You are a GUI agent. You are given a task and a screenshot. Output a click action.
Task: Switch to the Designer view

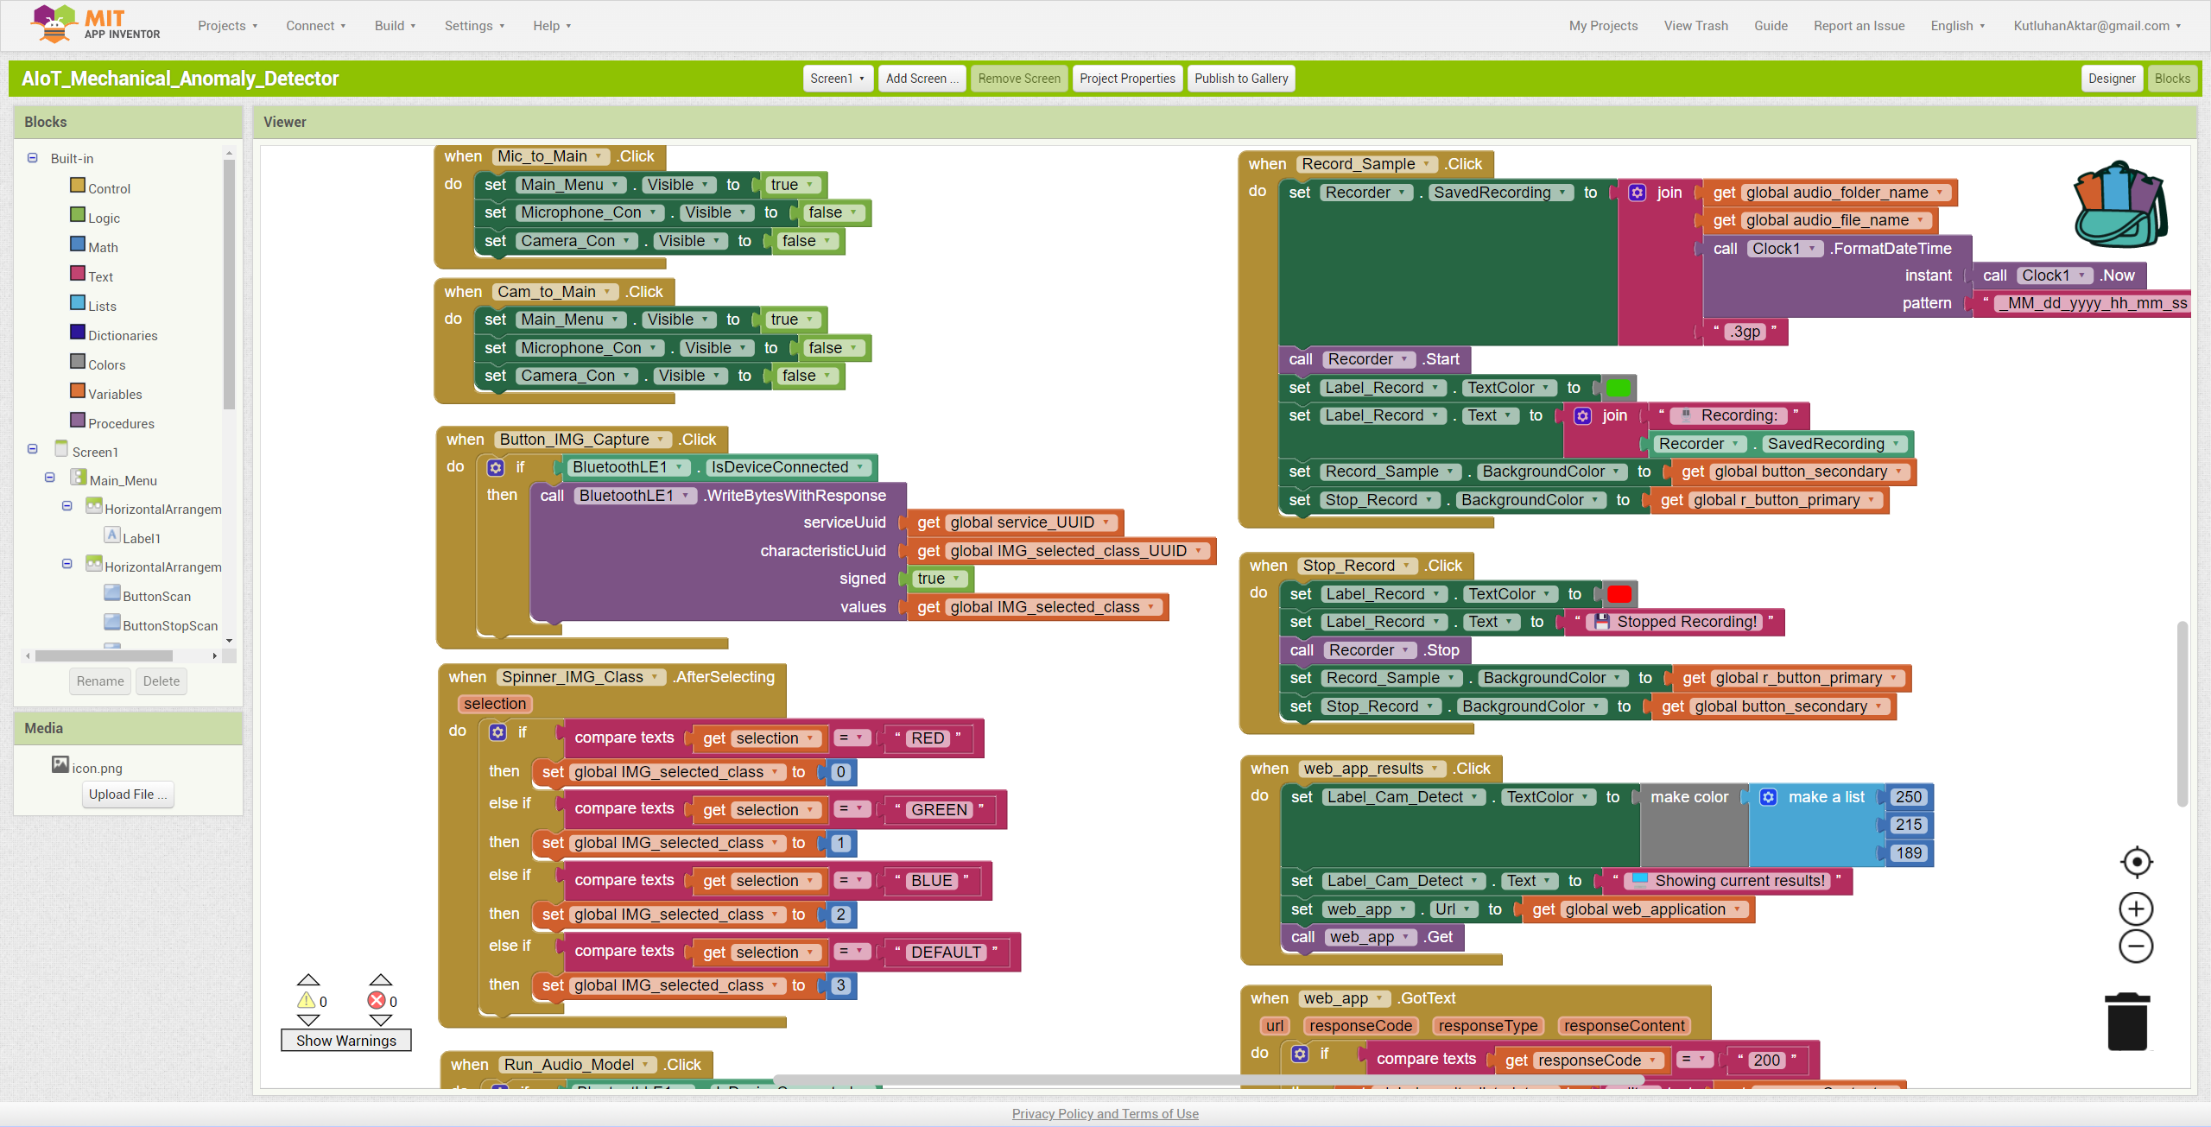pyautogui.click(x=2111, y=79)
